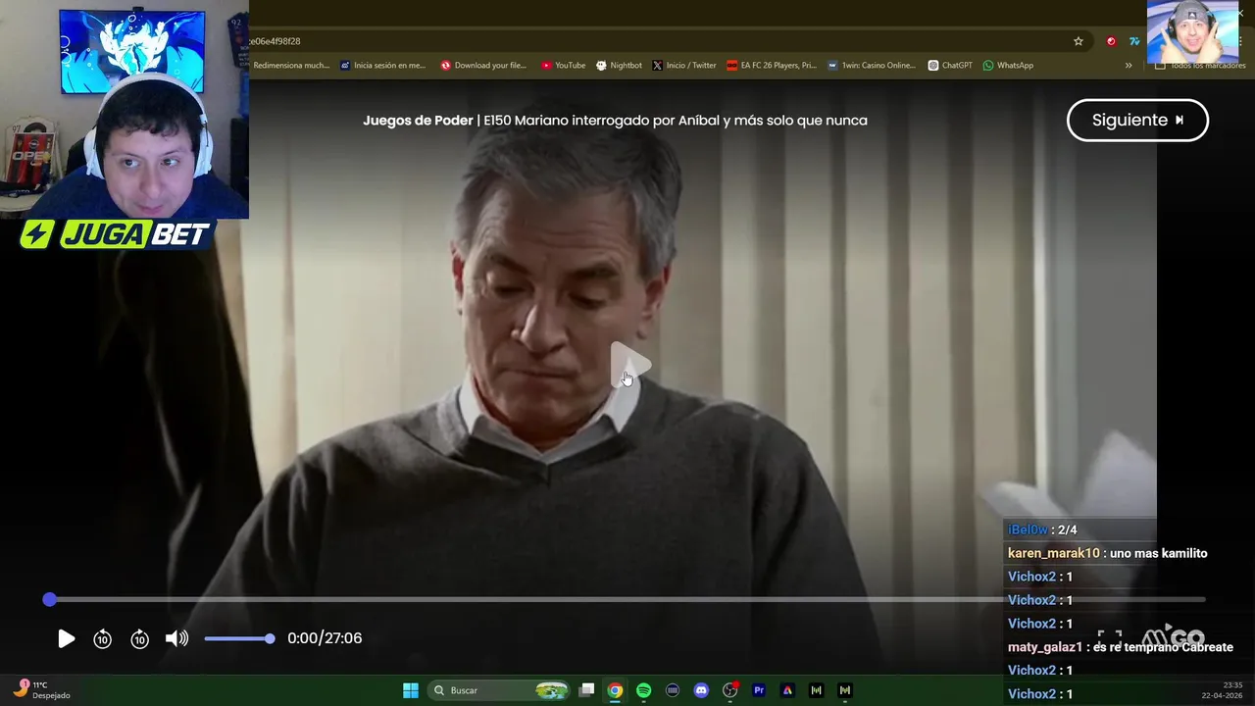The image size is (1255, 706).
Task: Open the Nightbot bookmark
Action: (x=619, y=66)
